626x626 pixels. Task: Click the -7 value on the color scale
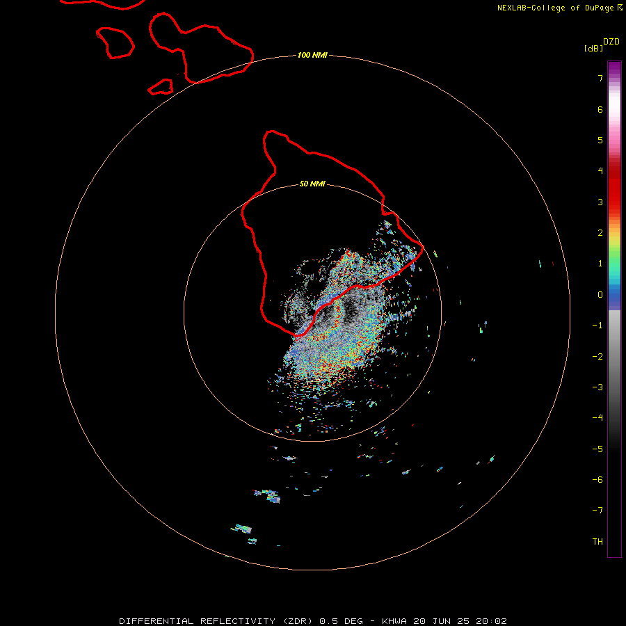[597, 511]
